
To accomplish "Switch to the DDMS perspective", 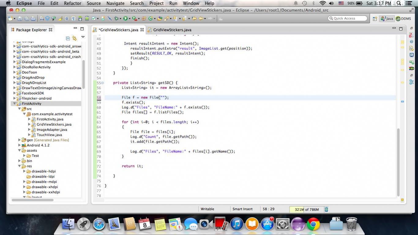I will [403, 19].
